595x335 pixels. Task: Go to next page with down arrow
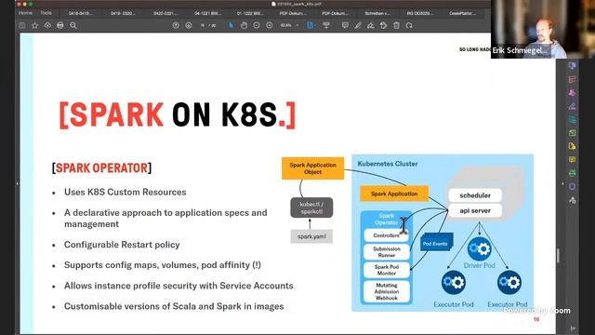point(189,25)
